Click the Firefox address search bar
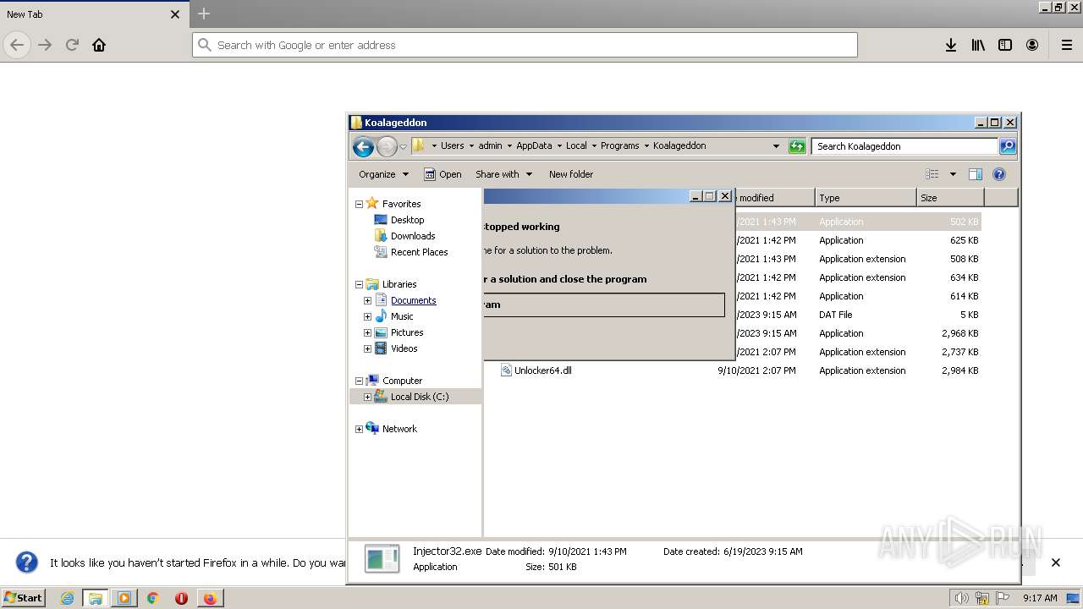Image resolution: width=1083 pixels, height=609 pixels. (525, 45)
